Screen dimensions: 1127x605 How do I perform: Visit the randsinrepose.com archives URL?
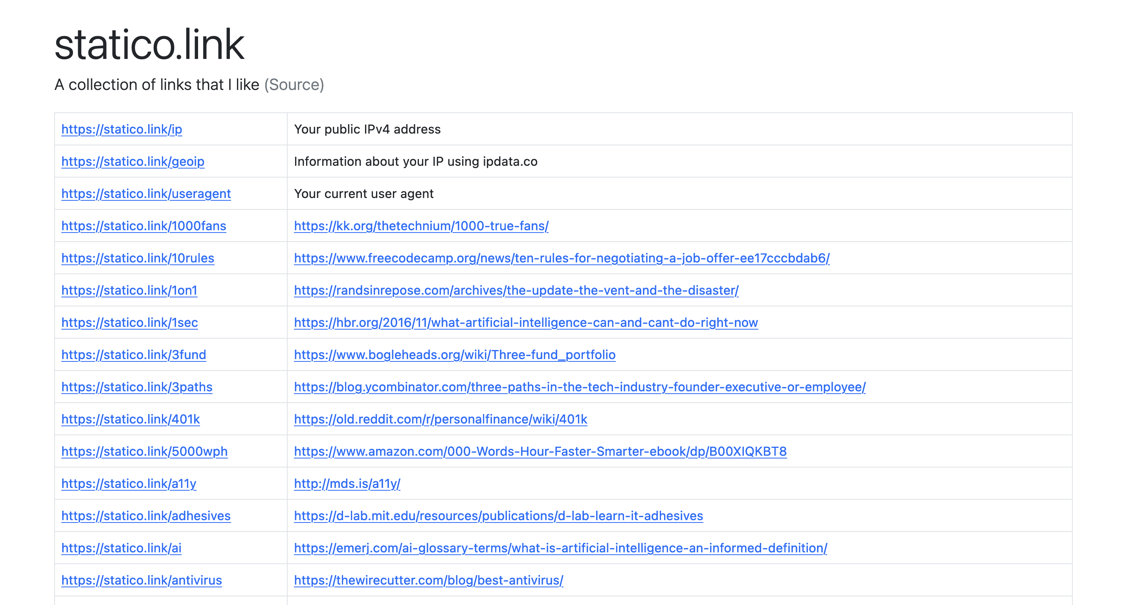pyautogui.click(x=516, y=290)
